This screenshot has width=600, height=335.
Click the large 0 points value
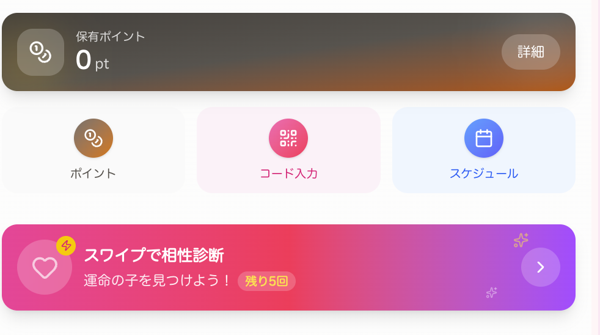tap(83, 60)
